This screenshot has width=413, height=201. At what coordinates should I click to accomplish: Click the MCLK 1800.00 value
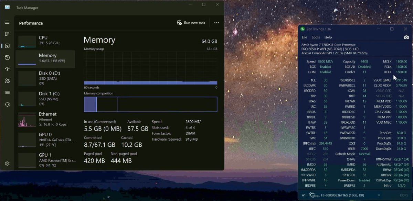[x=401, y=62]
